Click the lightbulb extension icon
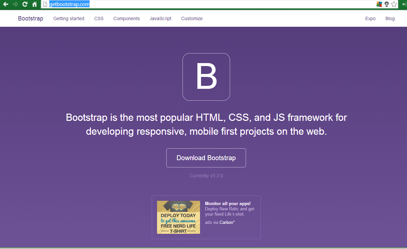Viewport: 407px width, 249px height. pos(386,4)
